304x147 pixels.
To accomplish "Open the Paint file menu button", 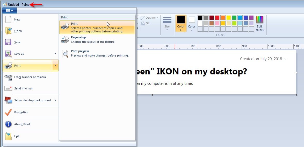I will (10, 10).
